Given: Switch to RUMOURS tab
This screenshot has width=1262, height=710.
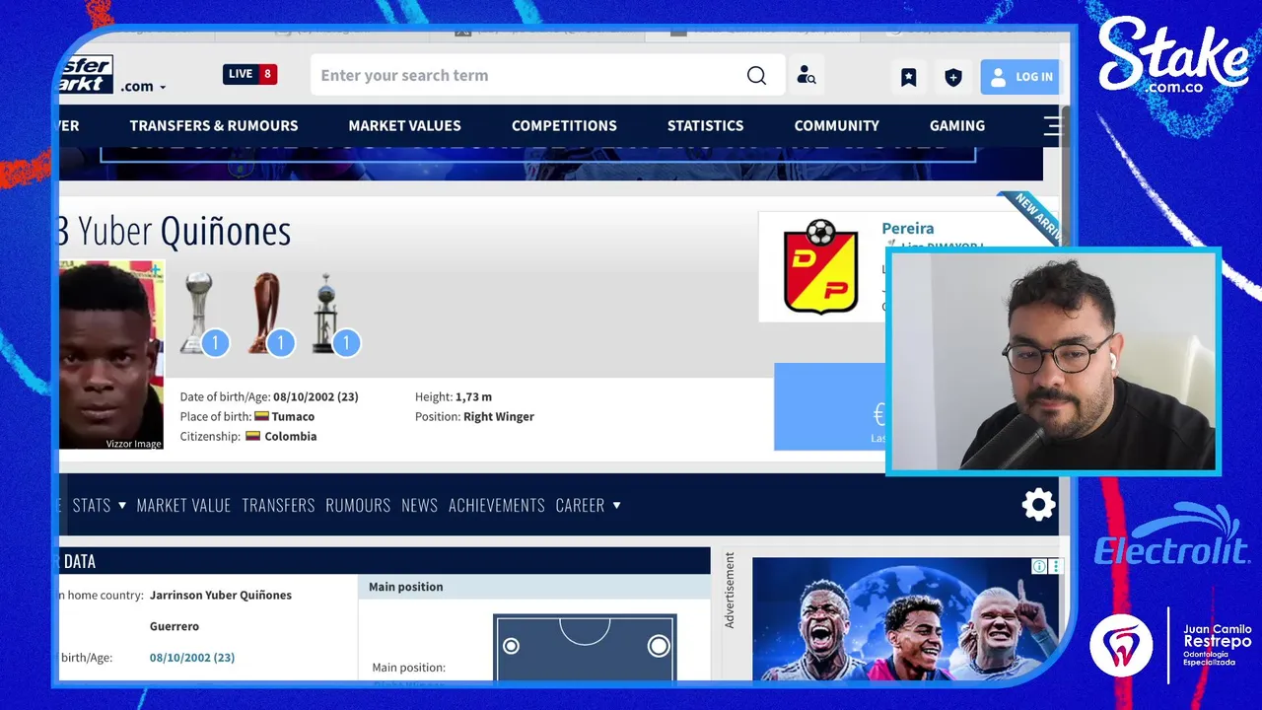Looking at the screenshot, I should (358, 505).
